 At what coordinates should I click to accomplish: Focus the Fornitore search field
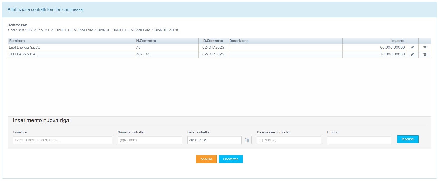pos(62,140)
